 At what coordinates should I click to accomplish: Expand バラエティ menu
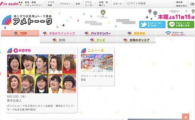(66, 4)
